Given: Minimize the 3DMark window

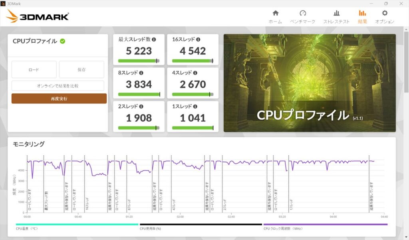Looking at the screenshot, I should [371, 3].
